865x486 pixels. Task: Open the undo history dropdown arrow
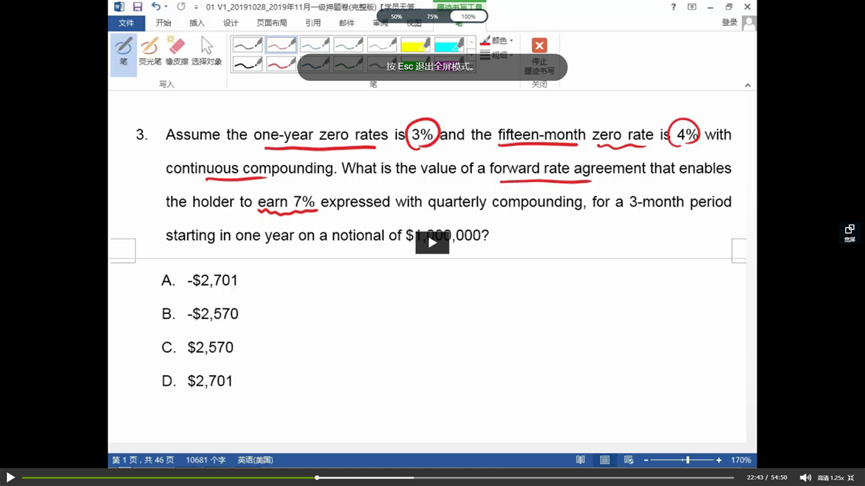[x=166, y=6]
